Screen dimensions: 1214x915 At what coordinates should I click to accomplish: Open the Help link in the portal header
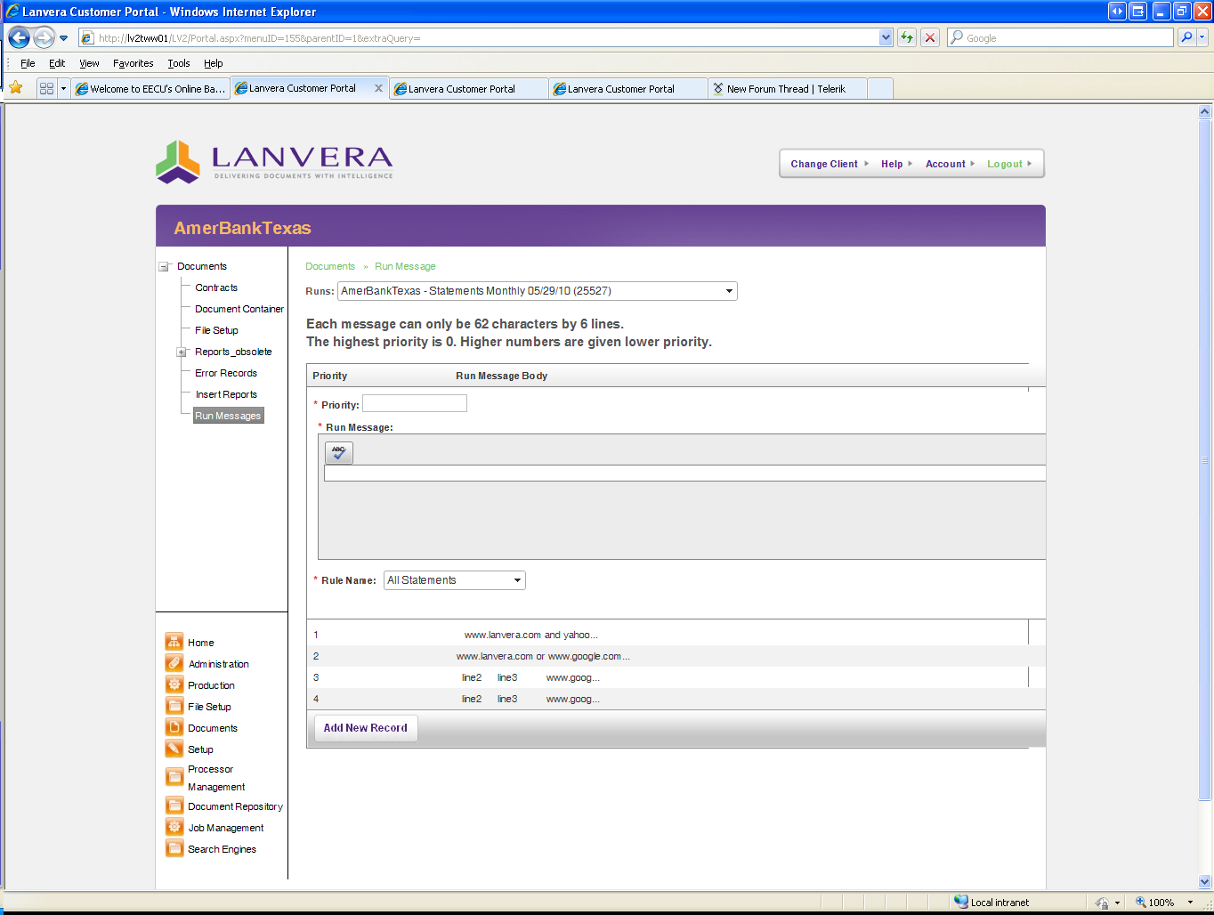click(896, 164)
